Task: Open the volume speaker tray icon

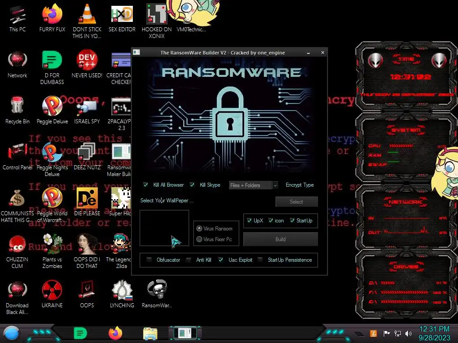Action: click(408, 333)
